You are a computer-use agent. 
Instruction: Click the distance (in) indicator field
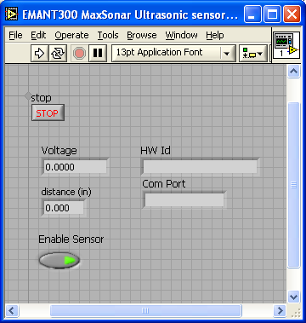click(x=63, y=208)
